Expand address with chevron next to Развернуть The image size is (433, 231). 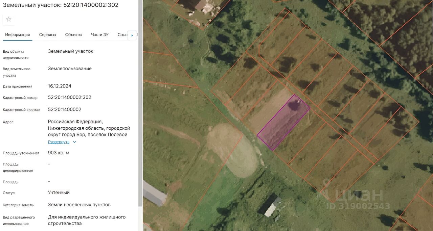coord(75,142)
